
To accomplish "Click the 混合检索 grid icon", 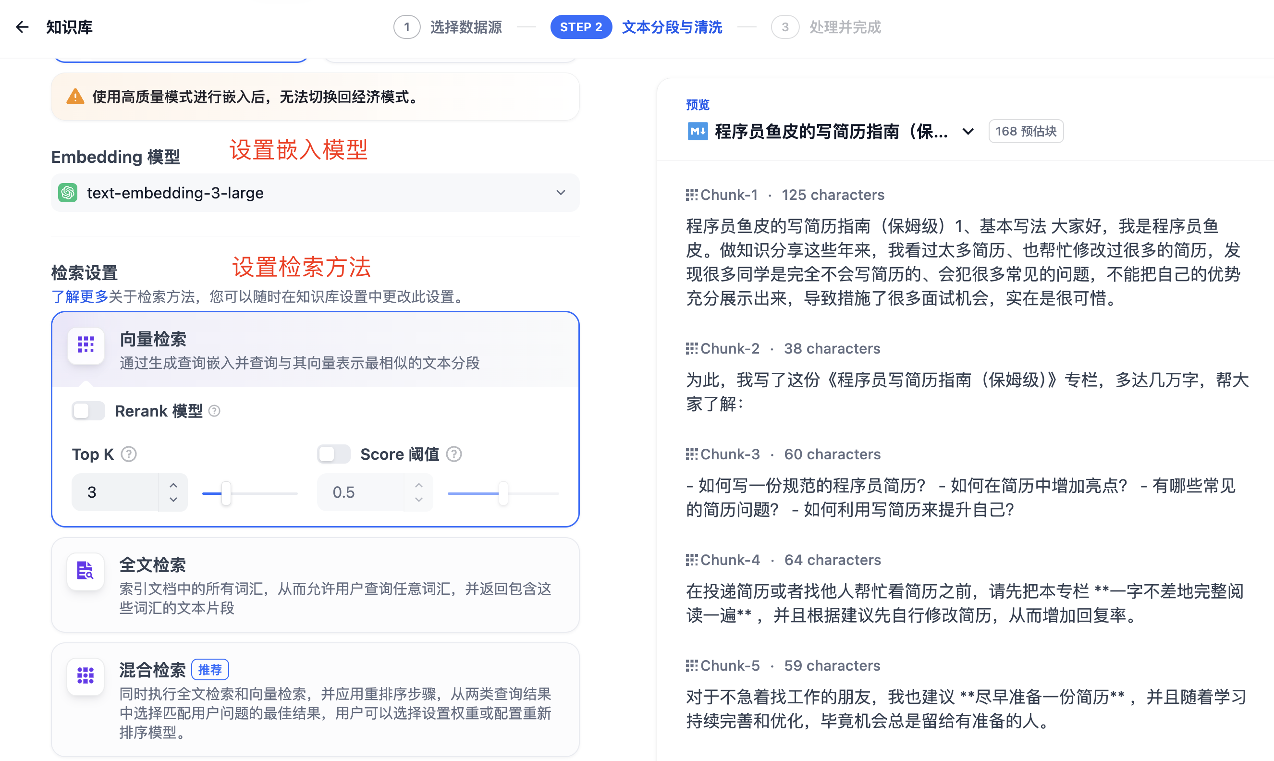I will tap(85, 675).
